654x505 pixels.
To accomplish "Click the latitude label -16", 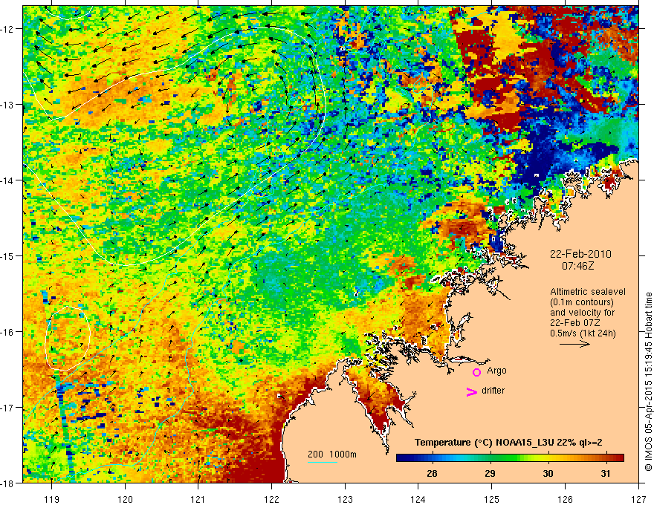I will point(7,332).
